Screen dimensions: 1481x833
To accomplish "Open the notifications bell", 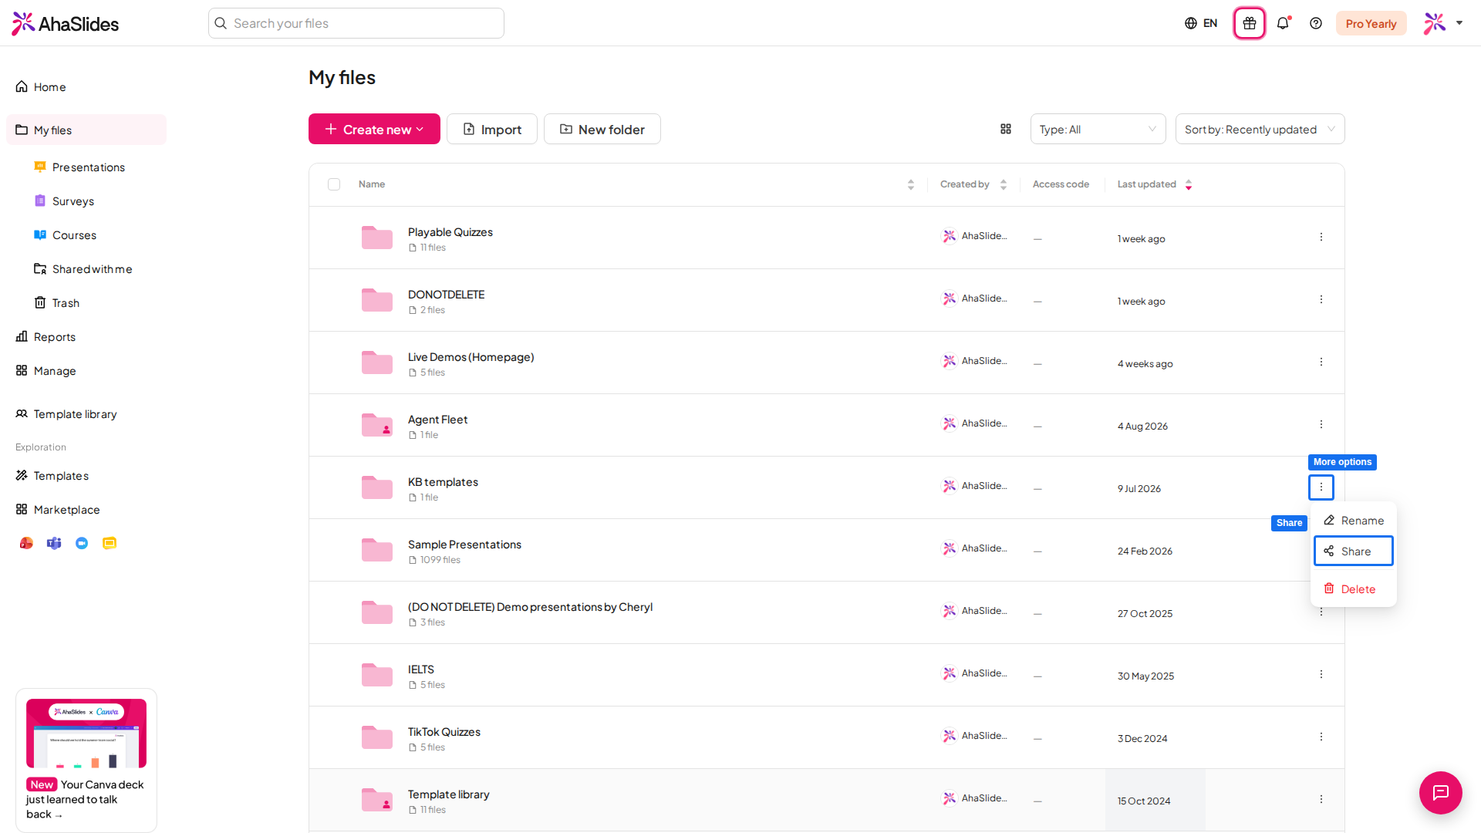I will point(1283,23).
